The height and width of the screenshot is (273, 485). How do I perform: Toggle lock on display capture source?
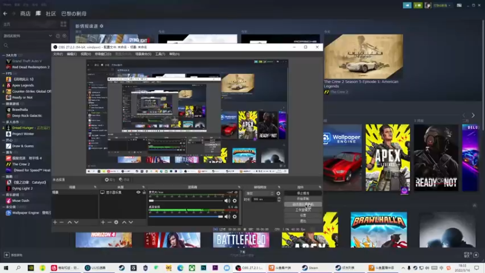pos(144,192)
